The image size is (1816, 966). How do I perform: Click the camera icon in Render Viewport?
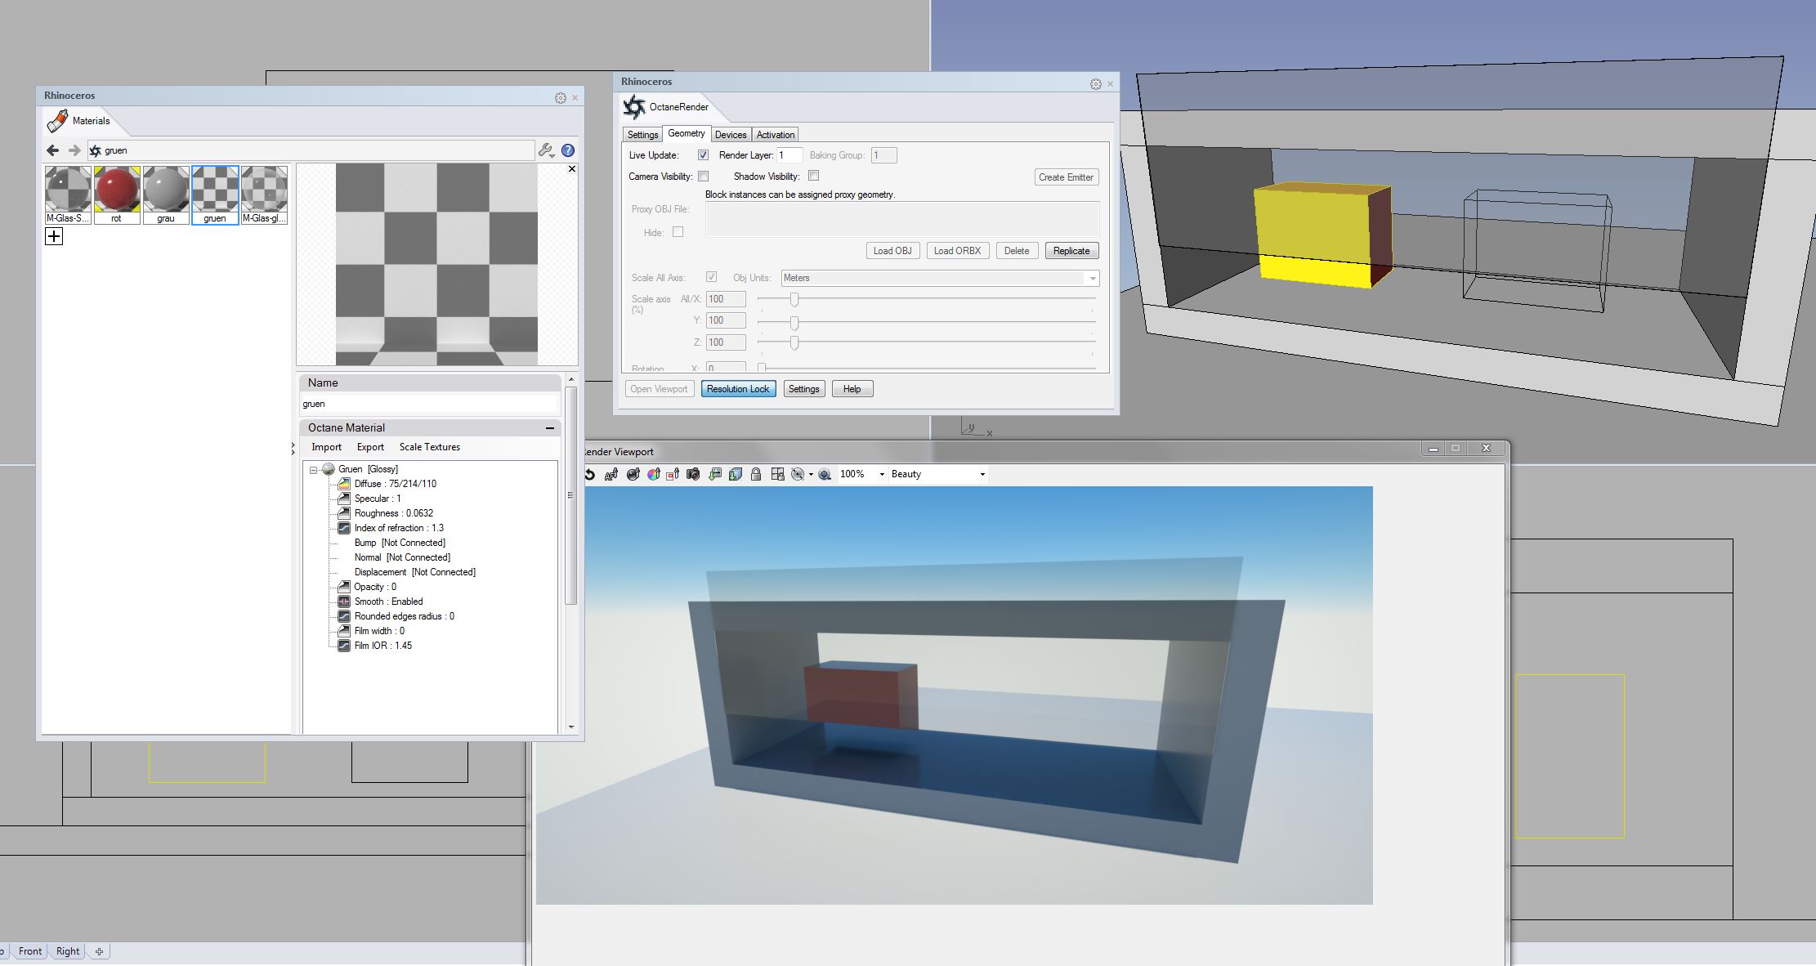[693, 474]
